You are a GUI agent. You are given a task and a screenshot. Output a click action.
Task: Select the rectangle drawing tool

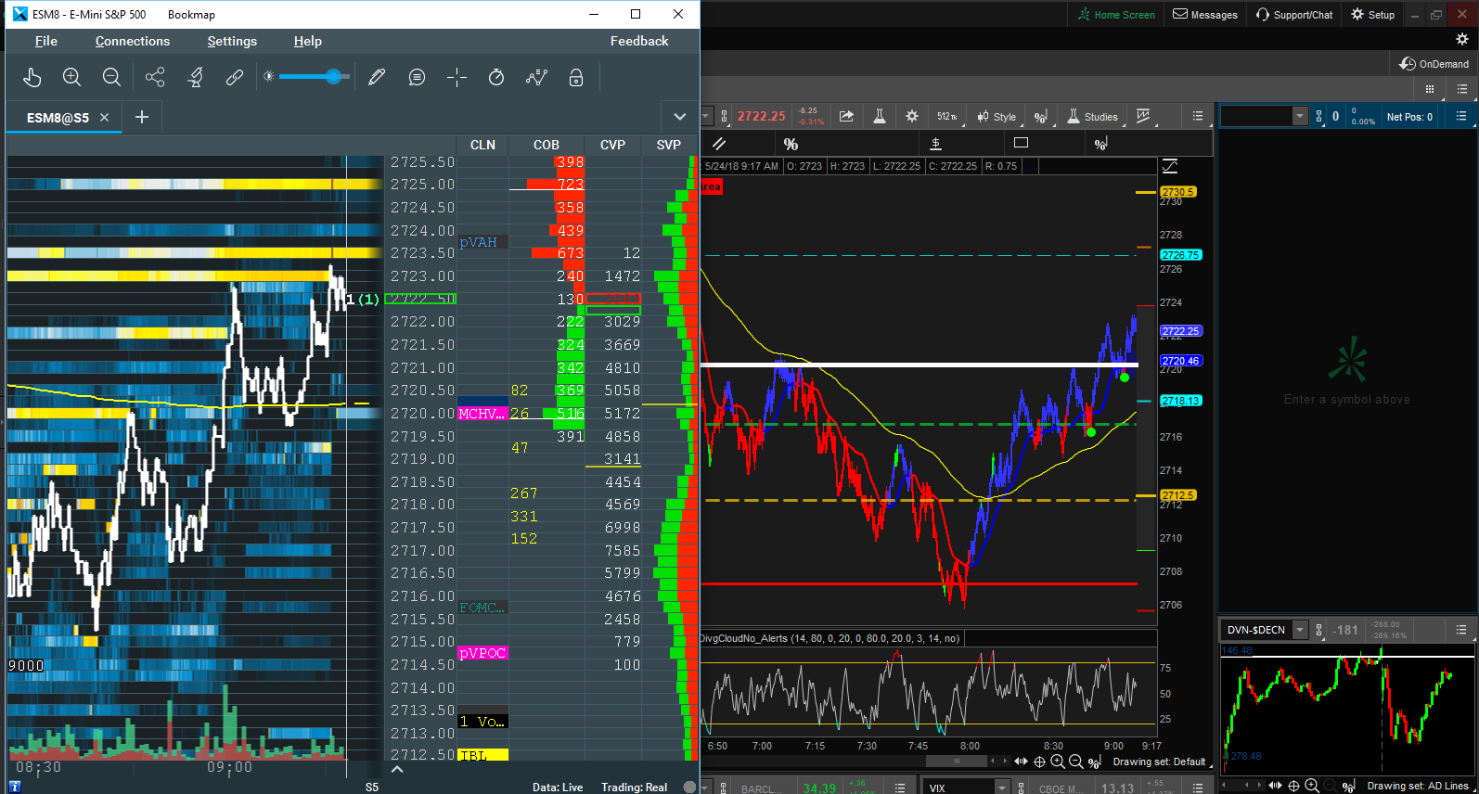pyautogui.click(x=1022, y=143)
